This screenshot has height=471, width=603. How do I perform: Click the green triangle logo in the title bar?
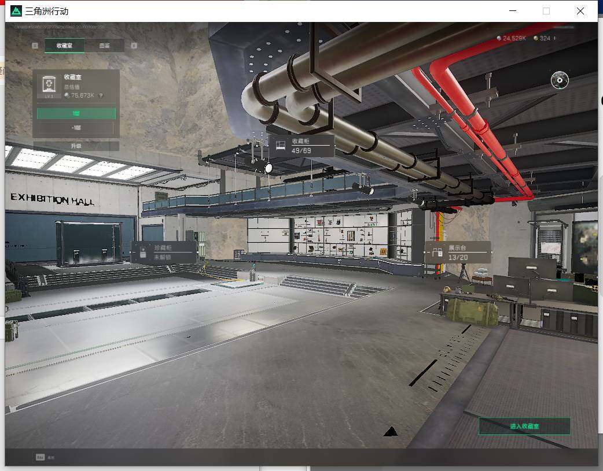[16, 11]
